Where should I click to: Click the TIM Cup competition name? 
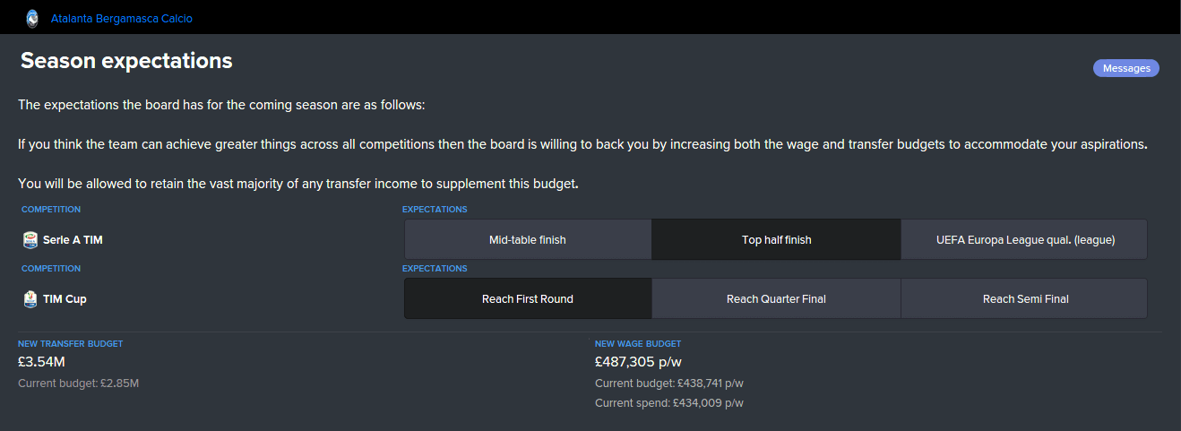(65, 299)
